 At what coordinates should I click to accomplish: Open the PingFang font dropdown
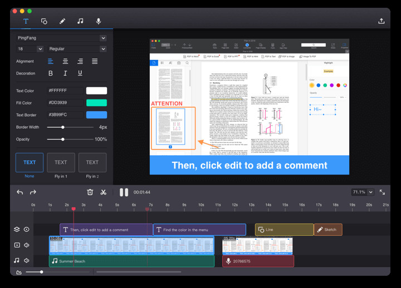pyautogui.click(x=61, y=38)
